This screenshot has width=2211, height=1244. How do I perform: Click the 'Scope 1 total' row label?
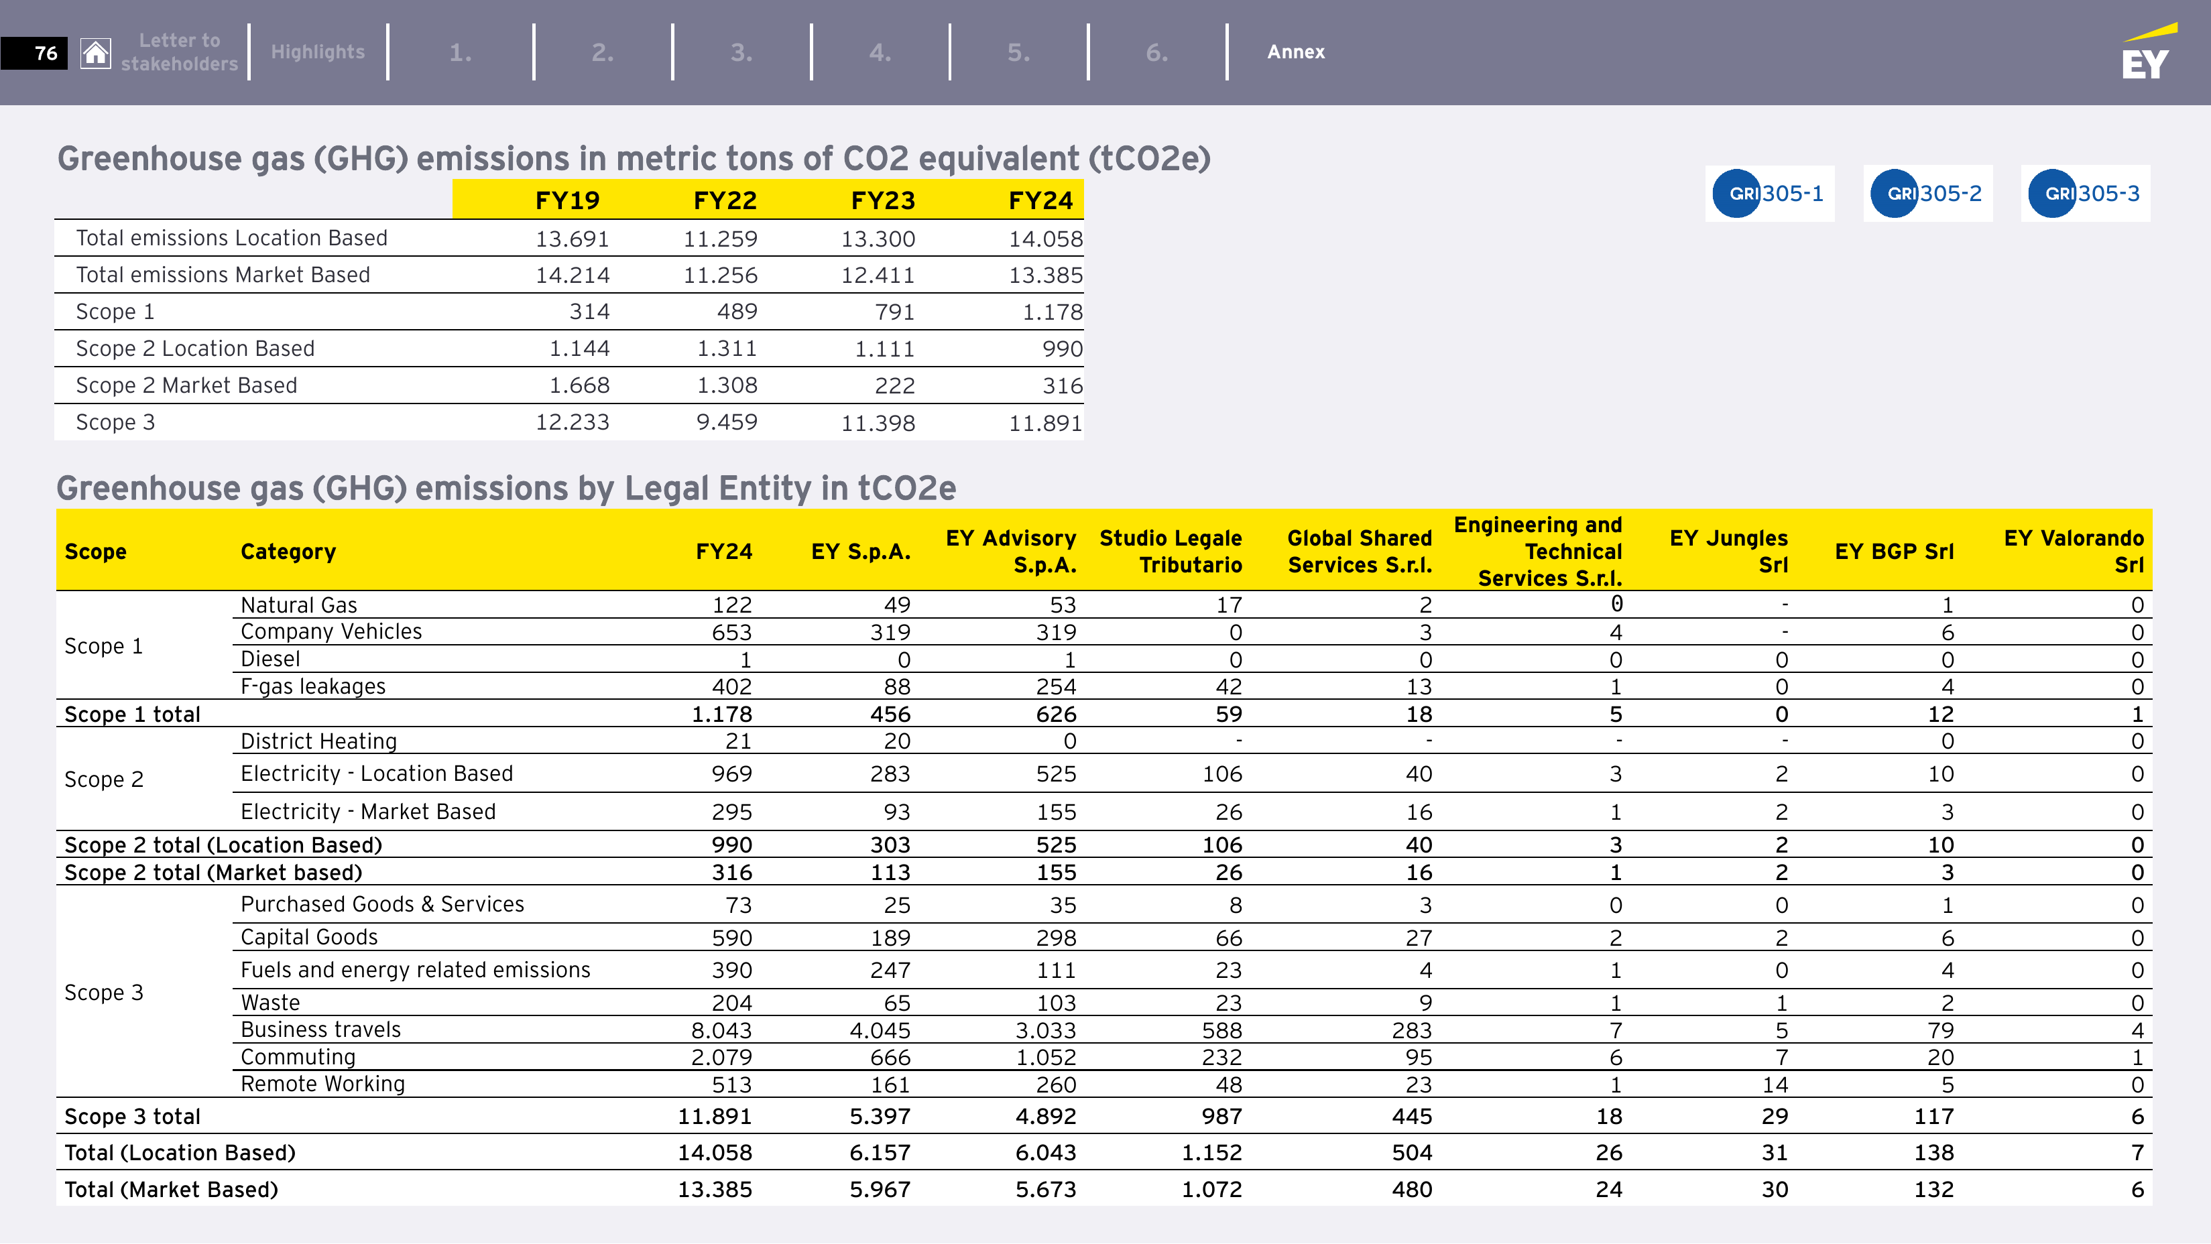tap(132, 714)
